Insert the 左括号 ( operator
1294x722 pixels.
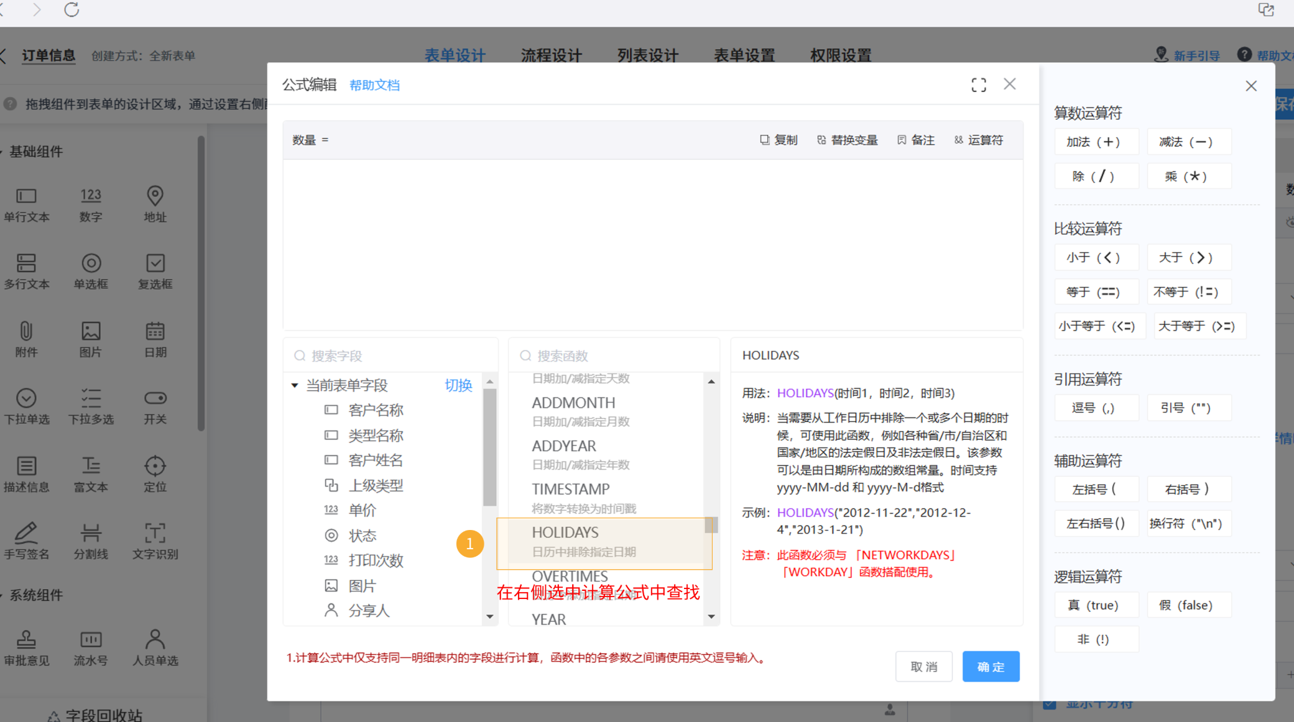click(x=1096, y=489)
